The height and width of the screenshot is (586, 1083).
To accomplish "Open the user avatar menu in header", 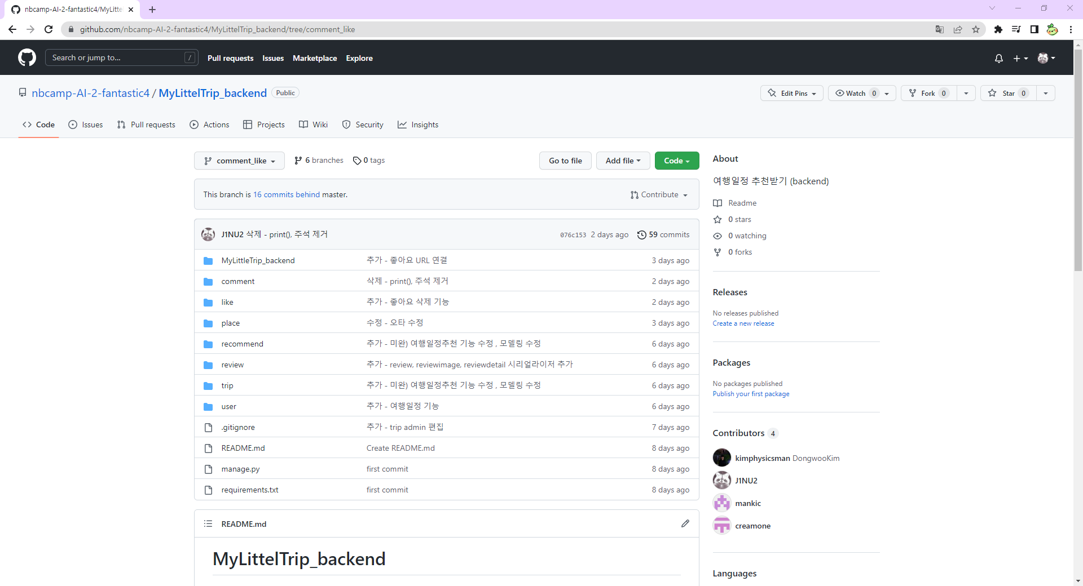I will [1046, 58].
